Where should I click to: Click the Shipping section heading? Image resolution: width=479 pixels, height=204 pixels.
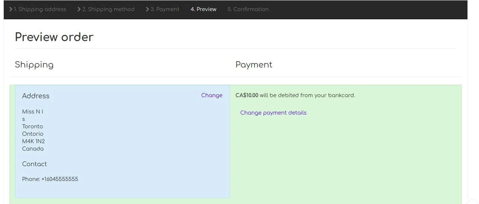(x=34, y=65)
